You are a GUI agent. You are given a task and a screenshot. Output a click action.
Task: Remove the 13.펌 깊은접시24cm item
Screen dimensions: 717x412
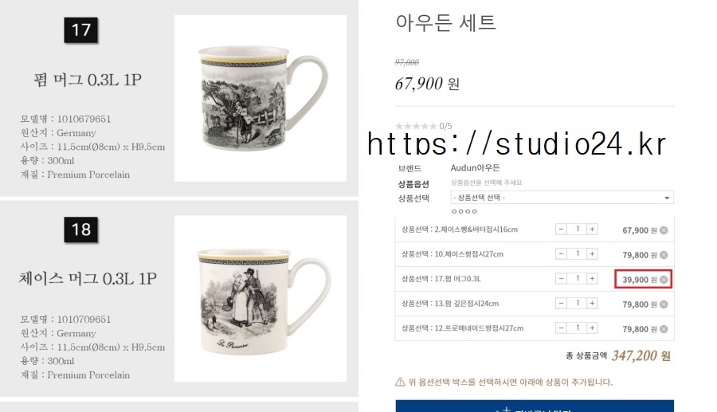pyautogui.click(x=664, y=304)
